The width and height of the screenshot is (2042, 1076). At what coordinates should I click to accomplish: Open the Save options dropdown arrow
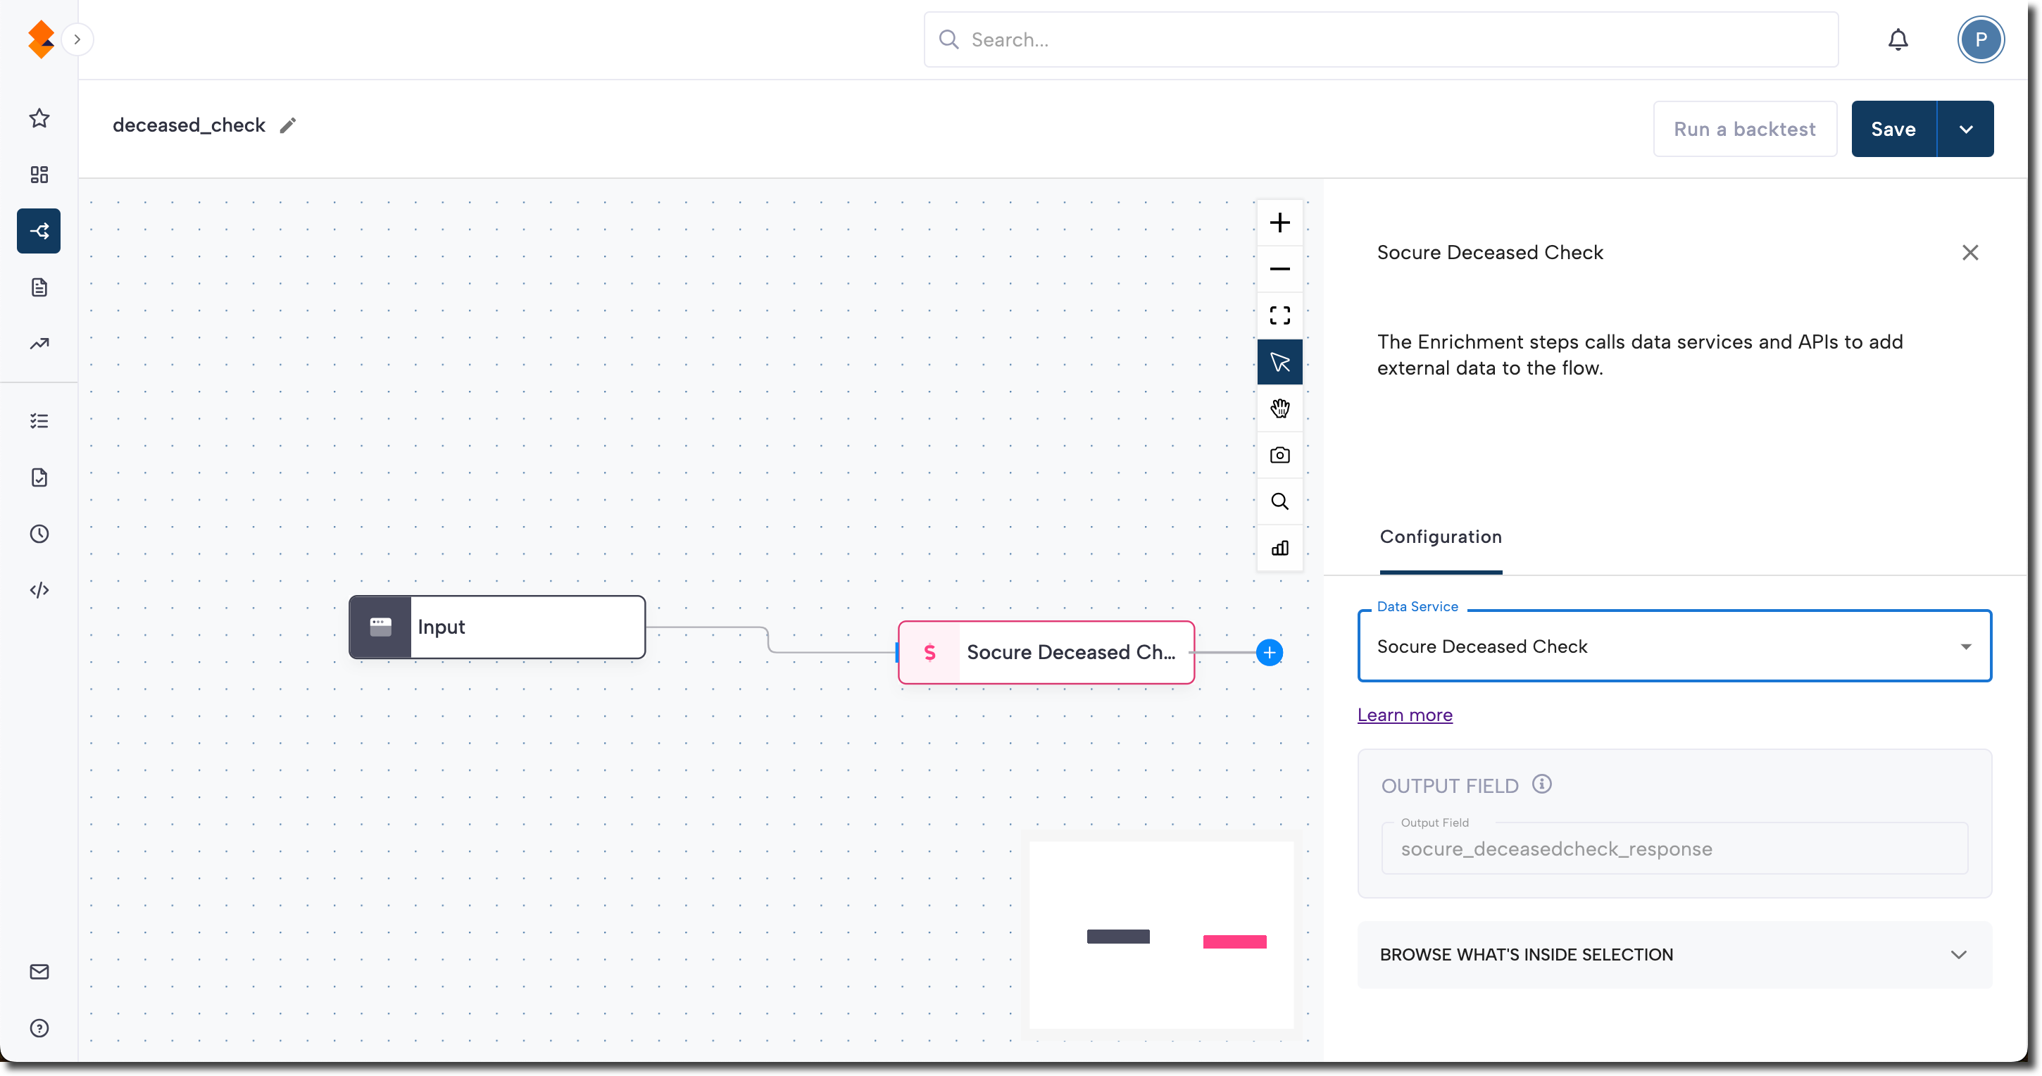coord(1965,130)
